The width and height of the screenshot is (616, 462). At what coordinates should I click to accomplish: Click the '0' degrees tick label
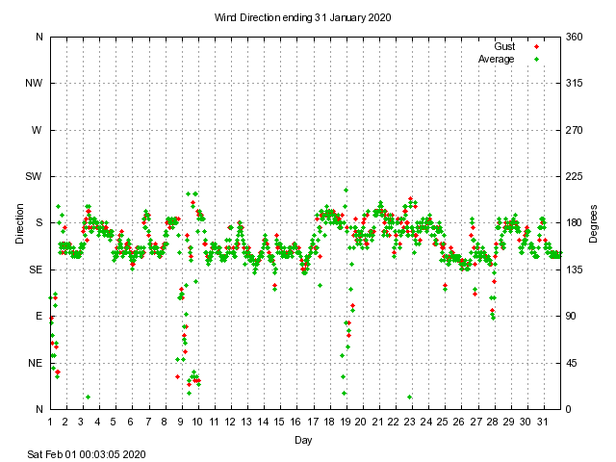pyautogui.click(x=569, y=409)
